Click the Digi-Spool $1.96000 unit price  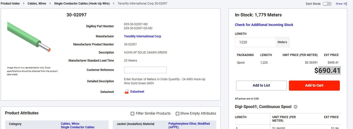(279, 128)
